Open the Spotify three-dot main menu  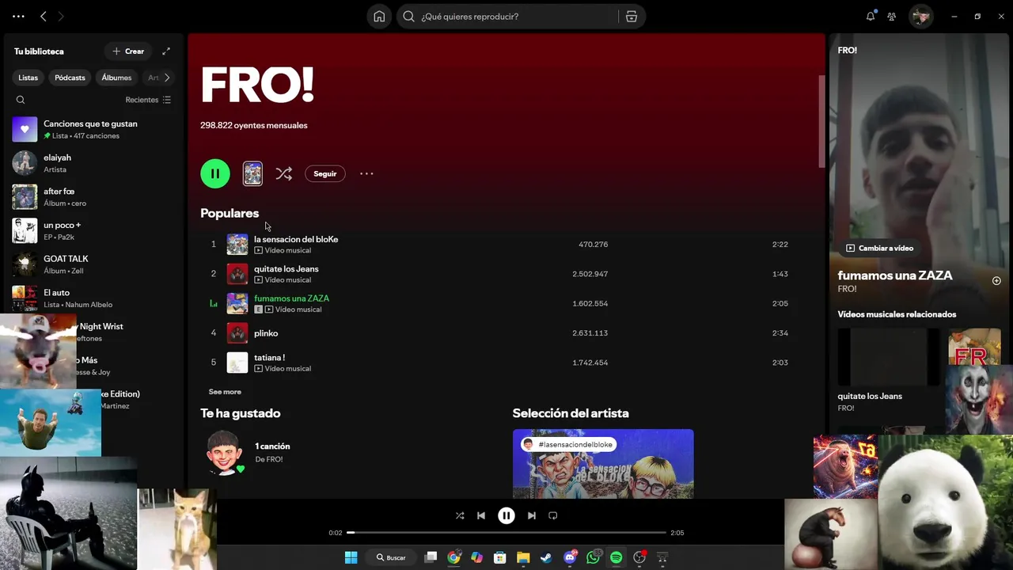[x=18, y=16]
